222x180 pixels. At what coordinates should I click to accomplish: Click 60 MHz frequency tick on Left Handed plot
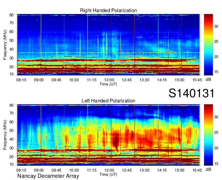11,122
